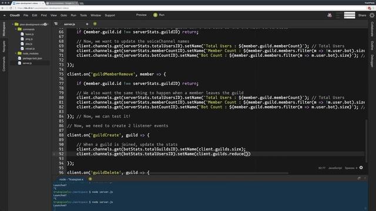Viewport: 376px width, 211px height.
Task: Open package-lock.json in file tree
Action: pos(32,59)
